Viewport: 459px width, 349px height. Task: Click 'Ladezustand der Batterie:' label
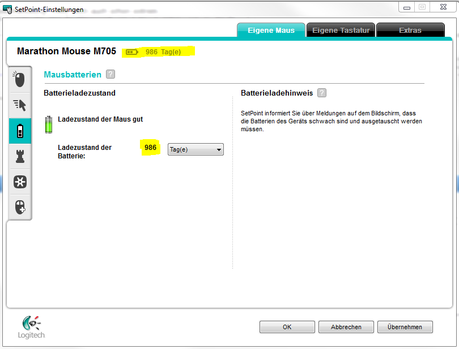click(84, 152)
